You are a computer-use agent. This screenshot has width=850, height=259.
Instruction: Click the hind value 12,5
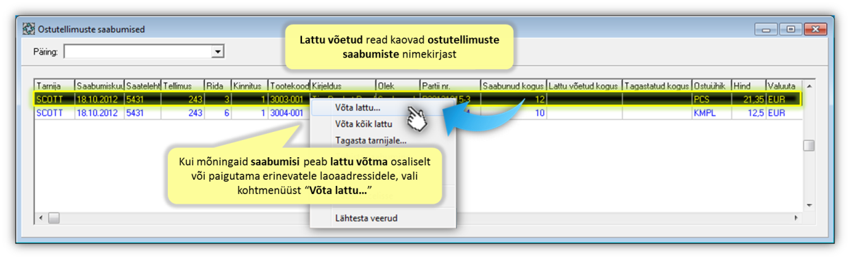click(x=749, y=113)
